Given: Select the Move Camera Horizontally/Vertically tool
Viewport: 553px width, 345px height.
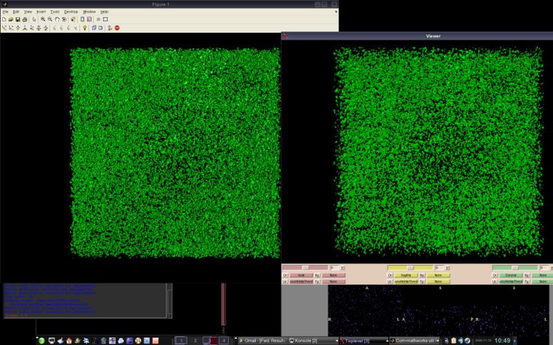Looking at the screenshot, I should [x=25, y=28].
